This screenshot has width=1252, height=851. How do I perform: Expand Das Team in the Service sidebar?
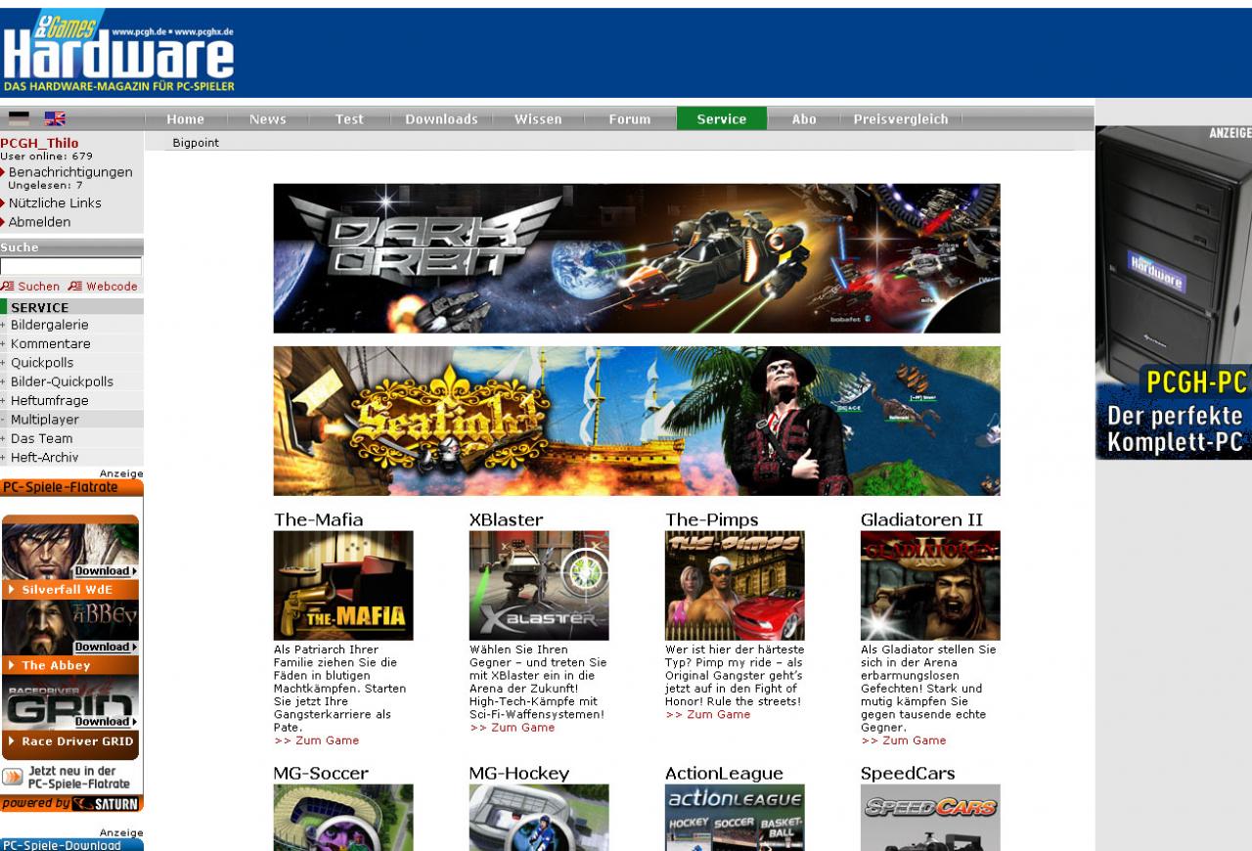pyautogui.click(x=41, y=438)
